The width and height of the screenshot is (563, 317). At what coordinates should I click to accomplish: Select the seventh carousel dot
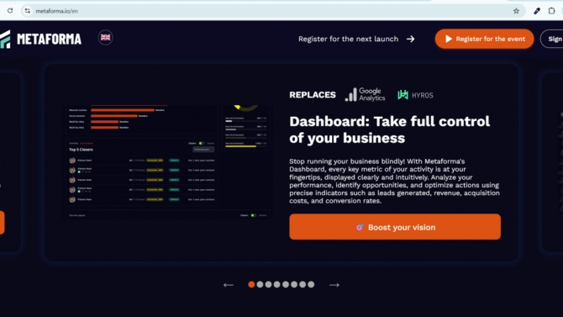click(303, 284)
